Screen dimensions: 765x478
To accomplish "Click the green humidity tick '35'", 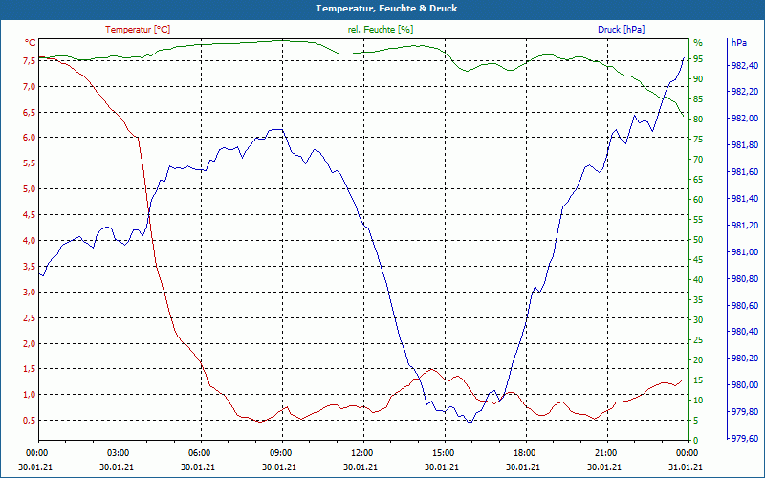I will pyautogui.click(x=698, y=300).
